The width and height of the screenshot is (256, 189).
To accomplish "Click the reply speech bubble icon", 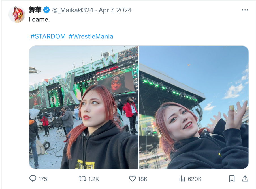I will coord(33,179).
